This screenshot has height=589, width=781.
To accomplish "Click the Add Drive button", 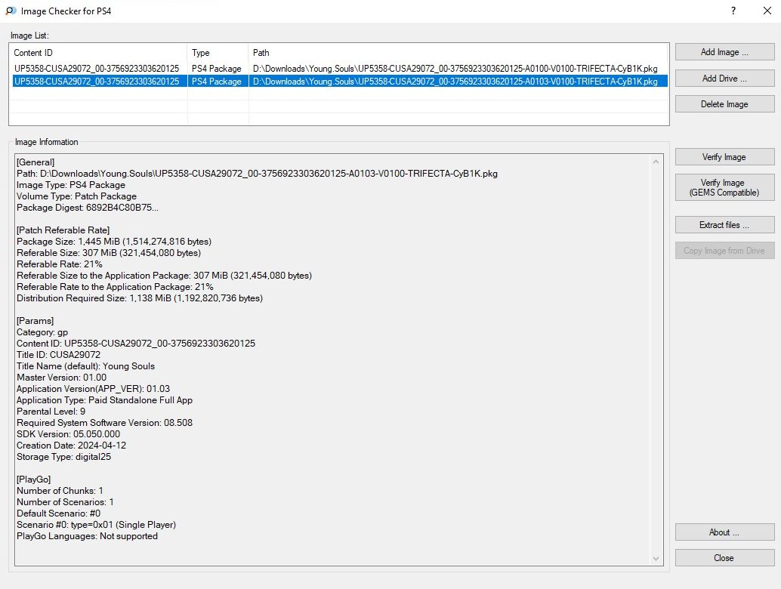I will pos(724,79).
